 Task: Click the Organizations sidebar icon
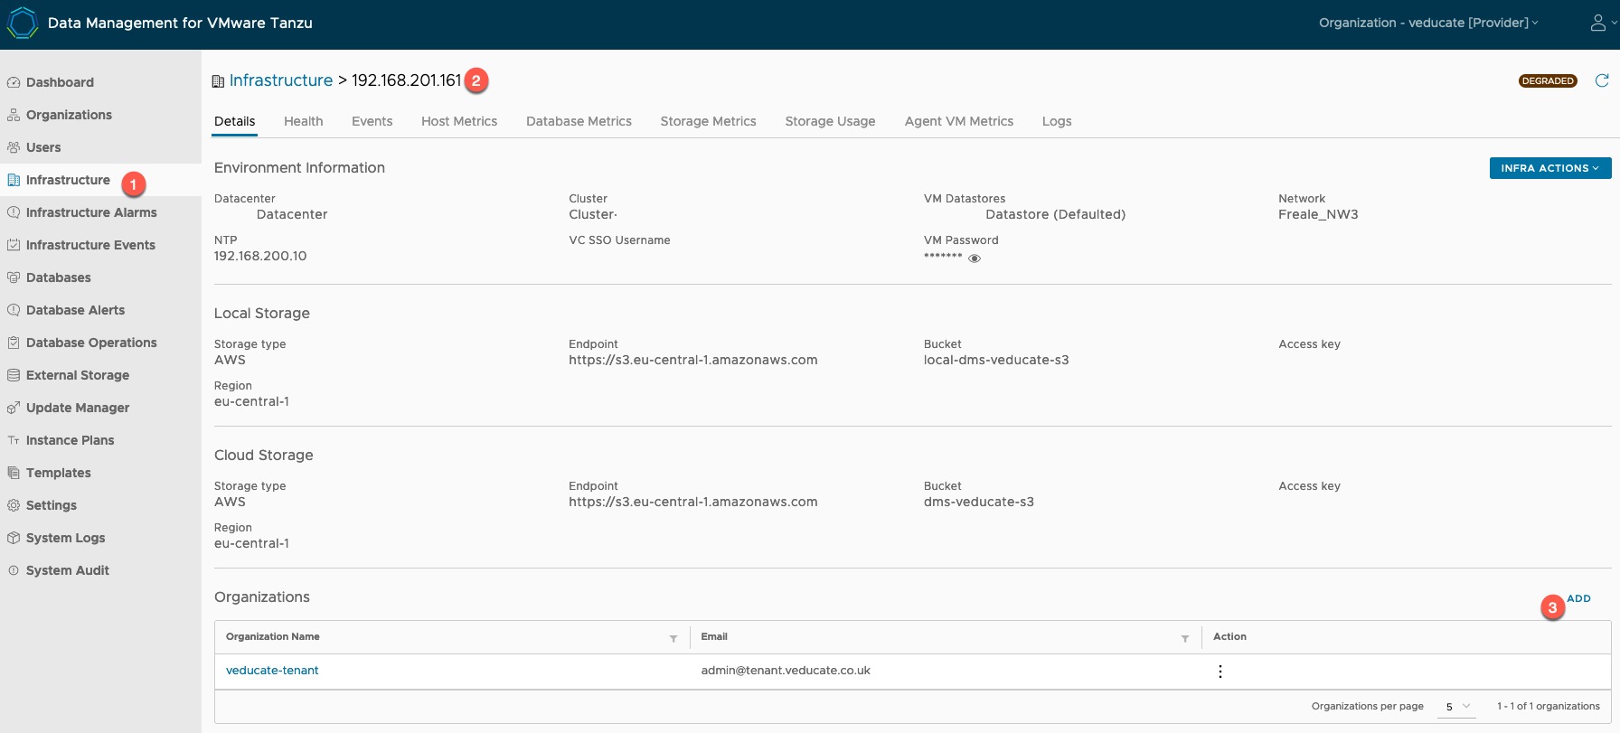(14, 115)
